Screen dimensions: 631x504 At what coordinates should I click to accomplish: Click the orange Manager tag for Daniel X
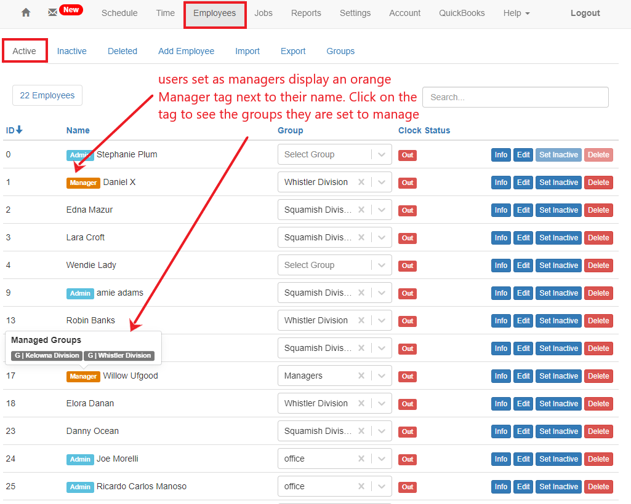83,183
